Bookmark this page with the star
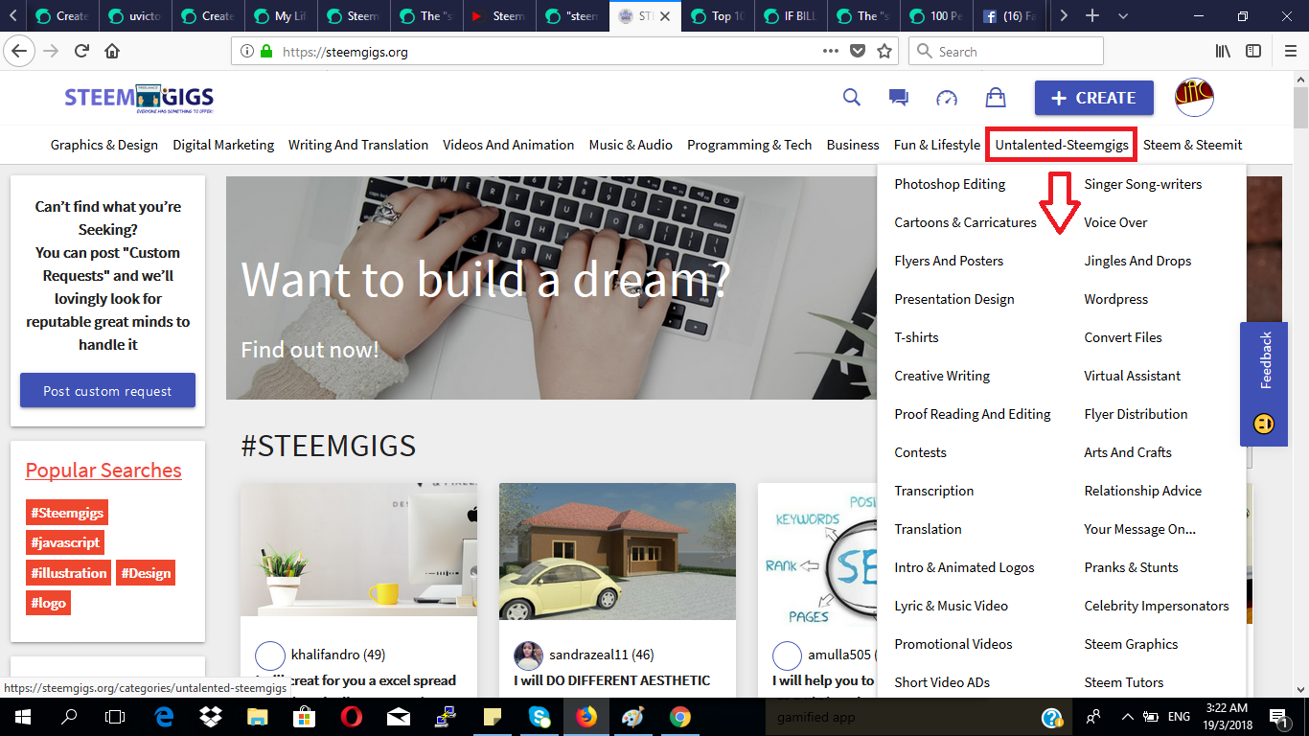 point(884,51)
